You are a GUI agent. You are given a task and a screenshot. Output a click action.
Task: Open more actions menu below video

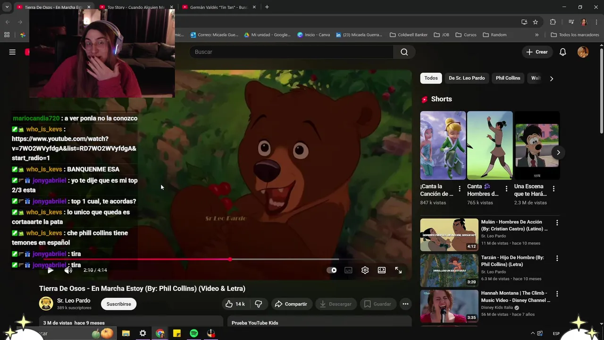(405, 304)
